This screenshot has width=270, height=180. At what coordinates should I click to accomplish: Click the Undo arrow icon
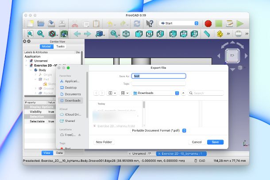point(110,23)
